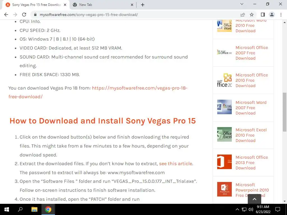Open the network status tray icon
This screenshot has height=215, width=287.
point(244,209)
